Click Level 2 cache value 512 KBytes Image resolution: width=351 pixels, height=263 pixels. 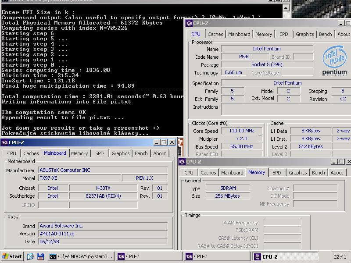[311, 146]
